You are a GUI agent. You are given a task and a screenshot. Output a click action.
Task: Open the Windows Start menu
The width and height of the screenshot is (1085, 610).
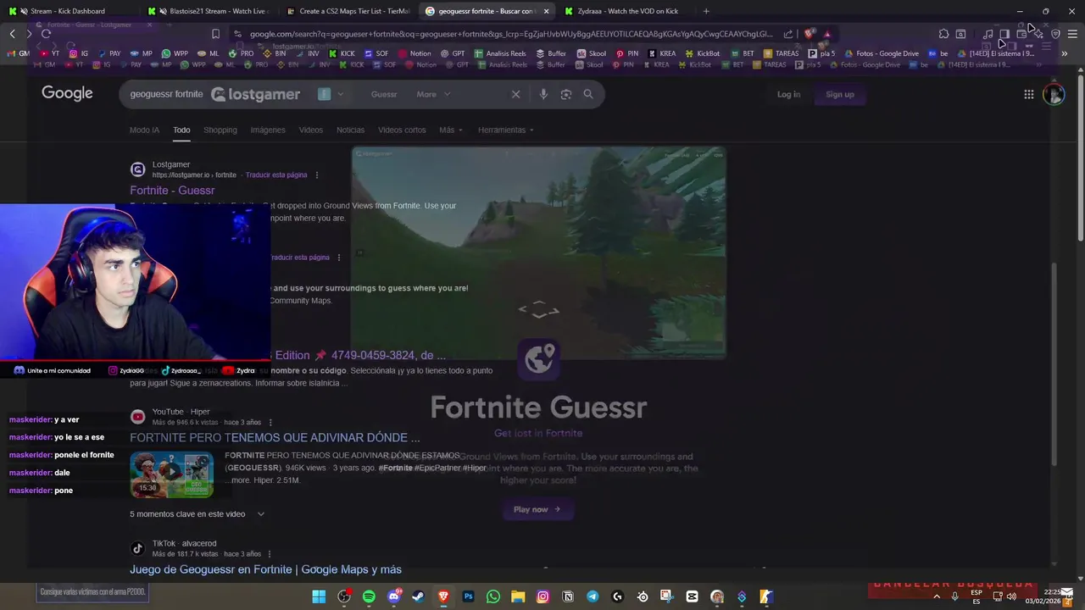319,596
